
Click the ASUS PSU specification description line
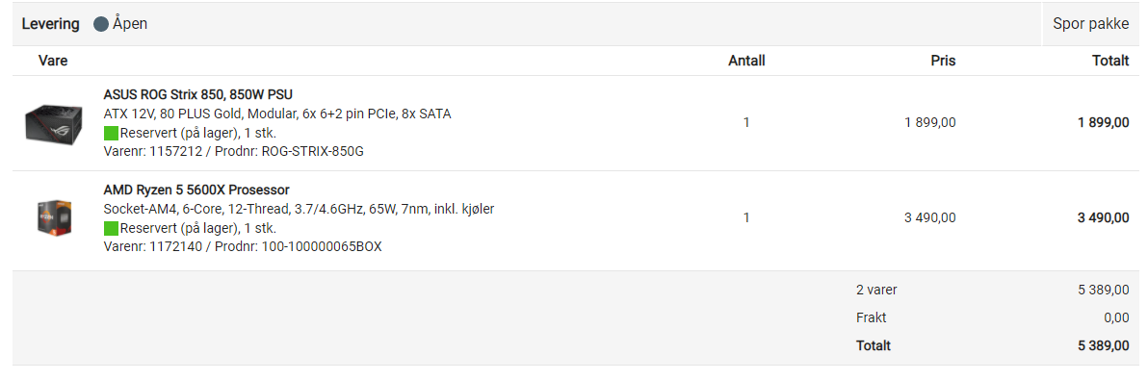(x=277, y=114)
